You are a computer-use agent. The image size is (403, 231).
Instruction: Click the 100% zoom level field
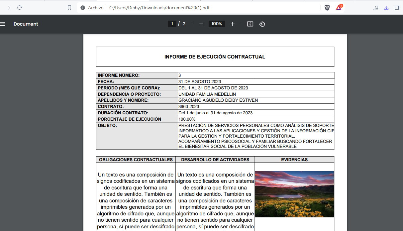click(217, 24)
